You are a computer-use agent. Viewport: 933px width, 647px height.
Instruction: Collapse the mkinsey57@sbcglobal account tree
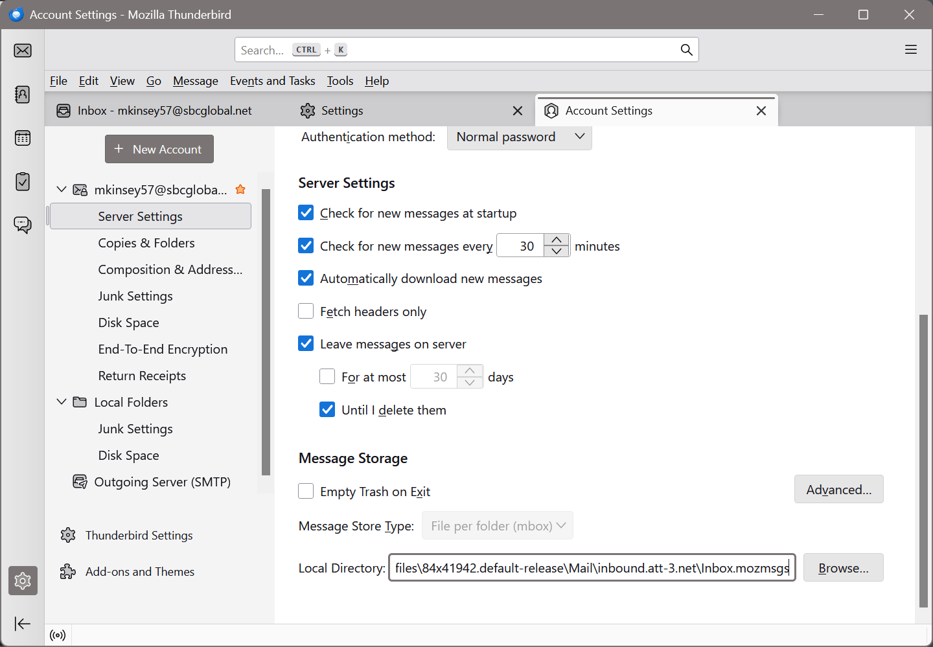[62, 190]
